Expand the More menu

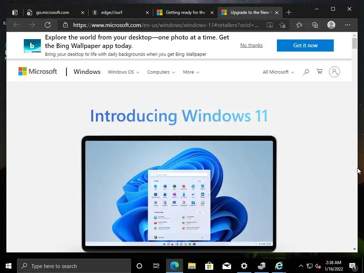coord(191,72)
